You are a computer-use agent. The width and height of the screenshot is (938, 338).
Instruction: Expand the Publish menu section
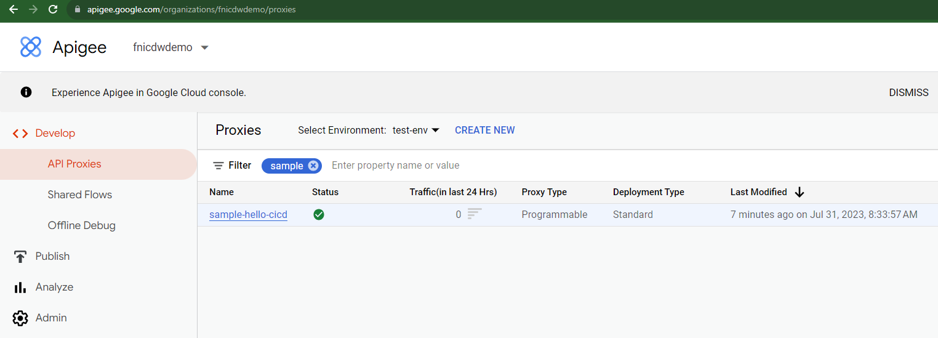pos(52,256)
